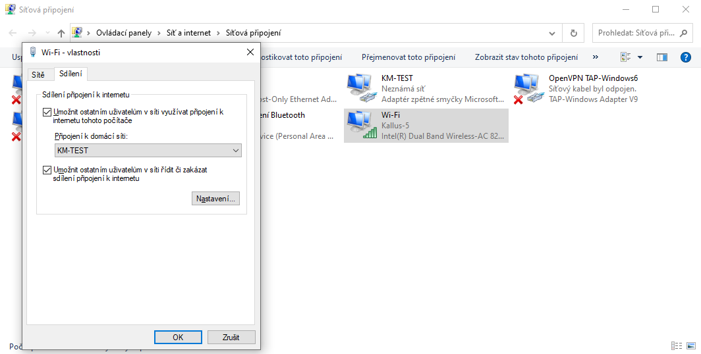Confirm dialog with OK button
Viewport: 701px width, 354px height.
point(178,338)
